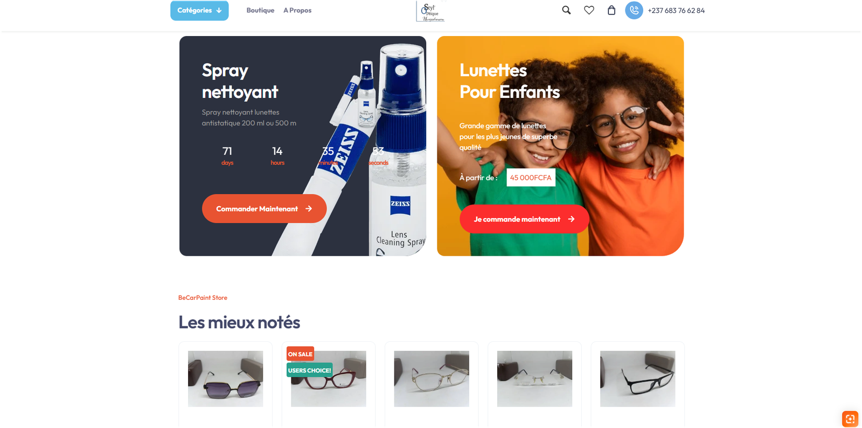This screenshot has width=862, height=428.
Task: Open the Boutique menu item
Action: pos(260,10)
